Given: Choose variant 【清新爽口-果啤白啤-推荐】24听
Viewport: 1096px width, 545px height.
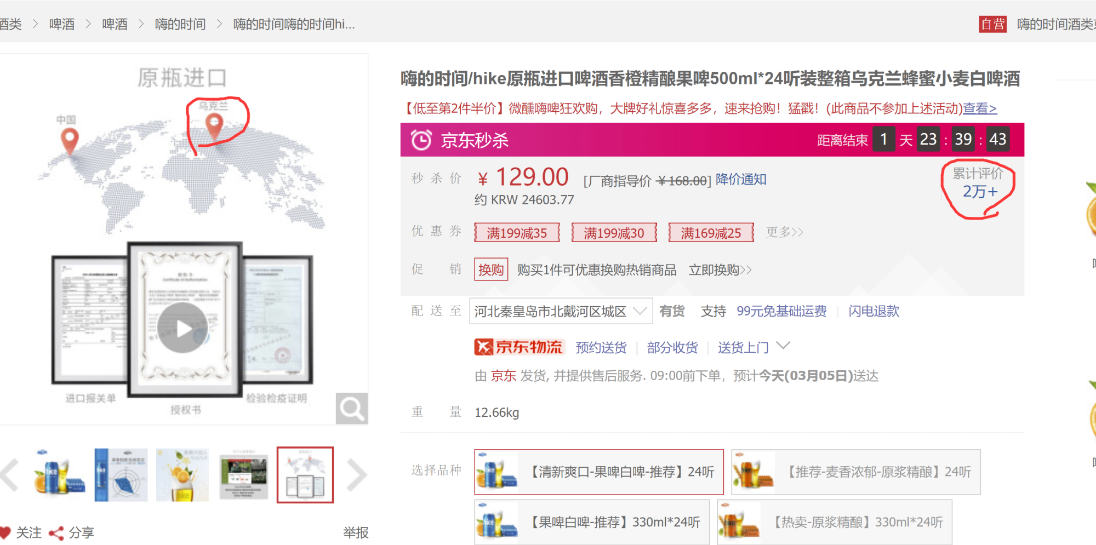Looking at the screenshot, I should 599,472.
